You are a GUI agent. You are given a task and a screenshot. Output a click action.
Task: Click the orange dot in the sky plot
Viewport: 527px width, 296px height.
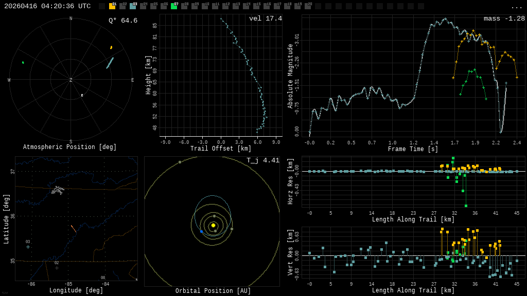(111, 47)
